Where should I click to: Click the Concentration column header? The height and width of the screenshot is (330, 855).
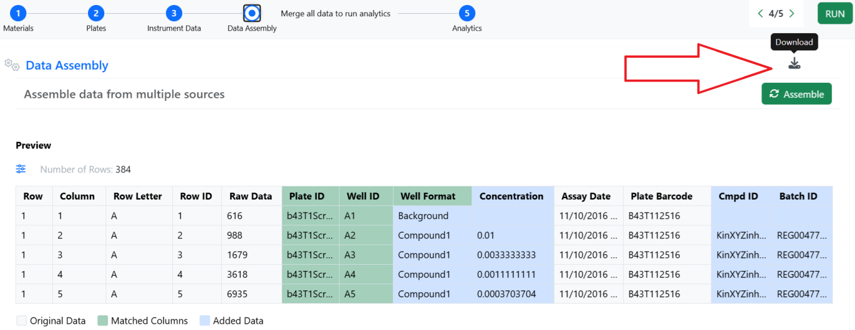coord(511,196)
